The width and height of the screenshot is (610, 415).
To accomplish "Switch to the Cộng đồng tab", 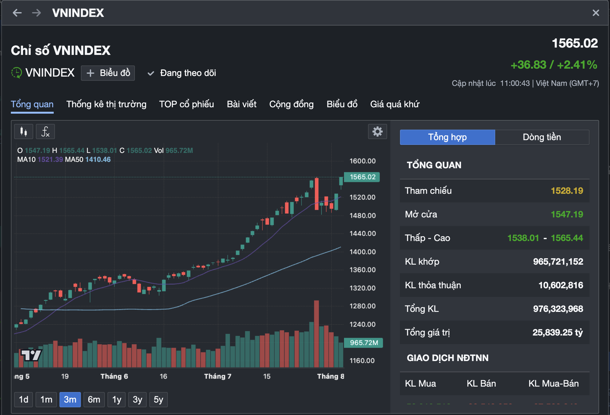I will (x=291, y=104).
